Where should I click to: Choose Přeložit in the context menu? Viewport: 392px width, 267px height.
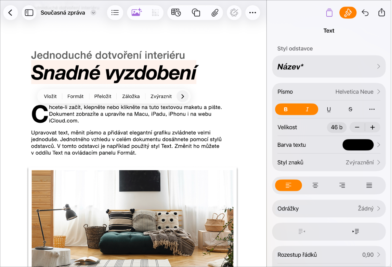(103, 96)
